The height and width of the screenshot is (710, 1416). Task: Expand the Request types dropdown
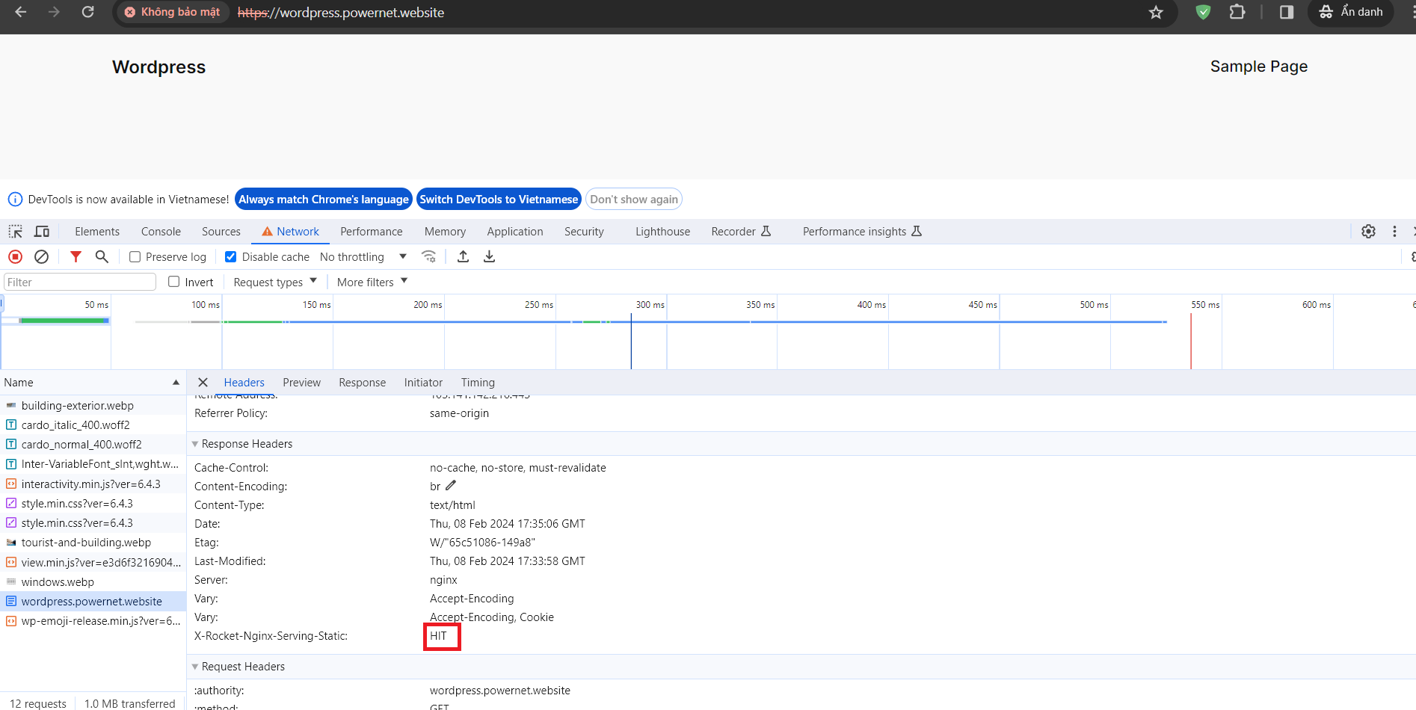coord(275,282)
